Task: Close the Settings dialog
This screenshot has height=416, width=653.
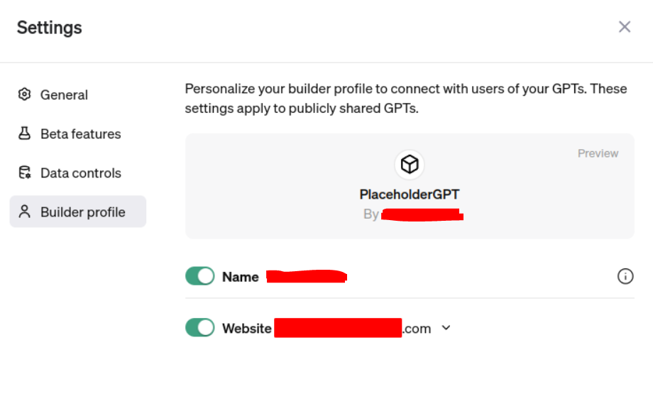Action: (624, 26)
